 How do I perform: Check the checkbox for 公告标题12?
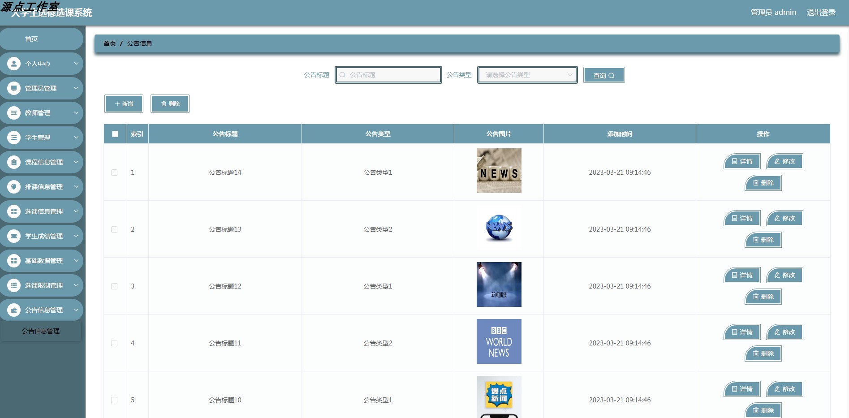coord(115,286)
